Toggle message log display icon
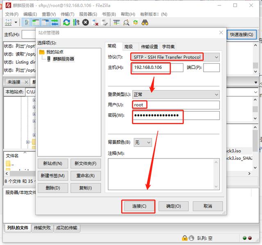Screen dimensions: 262x245 (x=27, y=22)
